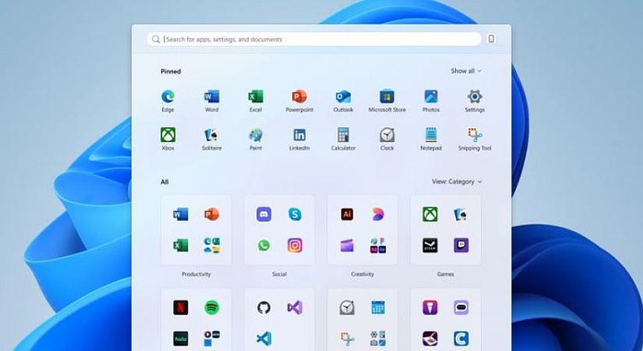Launch the Xbox app
Screen dimensions: 643x351
[x=168, y=136]
